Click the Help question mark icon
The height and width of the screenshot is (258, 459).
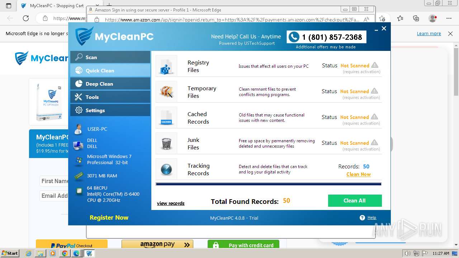click(x=362, y=218)
